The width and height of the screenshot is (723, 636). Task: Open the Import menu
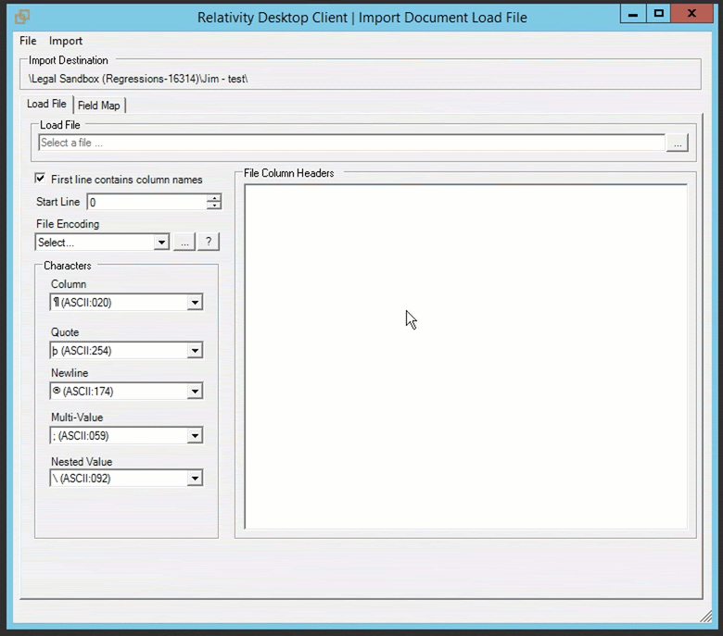[66, 41]
